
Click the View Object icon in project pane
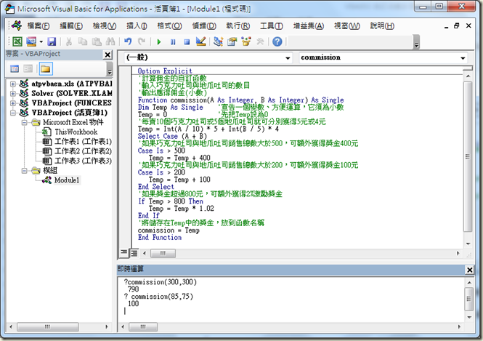tap(28, 69)
